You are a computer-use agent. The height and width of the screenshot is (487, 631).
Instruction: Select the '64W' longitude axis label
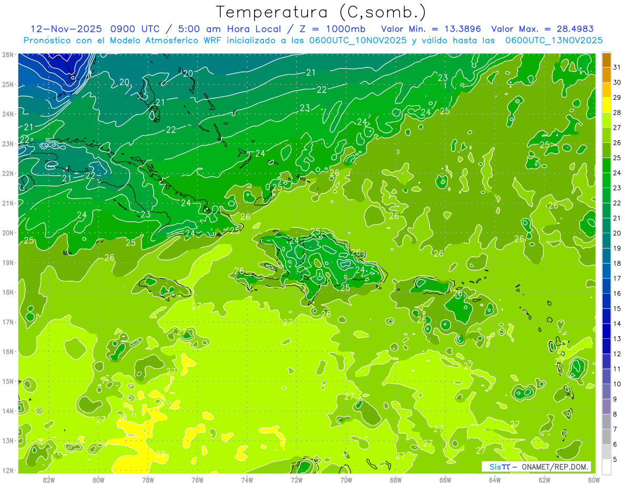495,480
